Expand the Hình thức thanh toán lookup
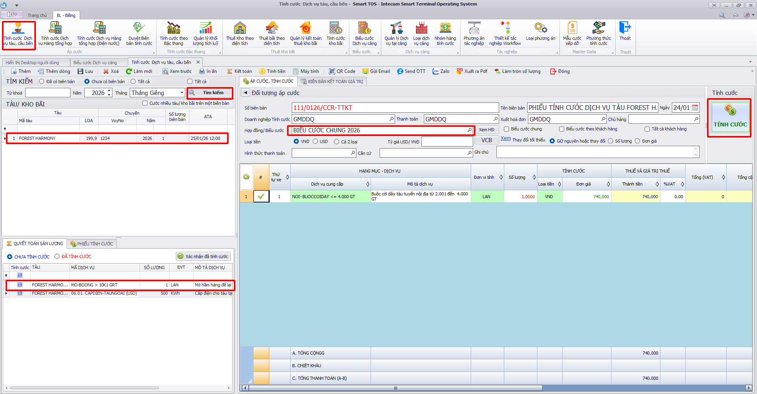Viewport: 757px width, 394px height. 353,153
